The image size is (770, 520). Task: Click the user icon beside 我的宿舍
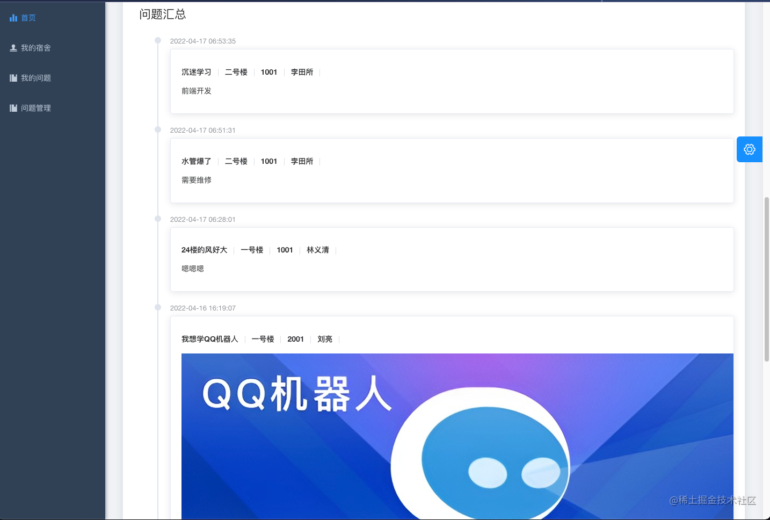[13, 48]
